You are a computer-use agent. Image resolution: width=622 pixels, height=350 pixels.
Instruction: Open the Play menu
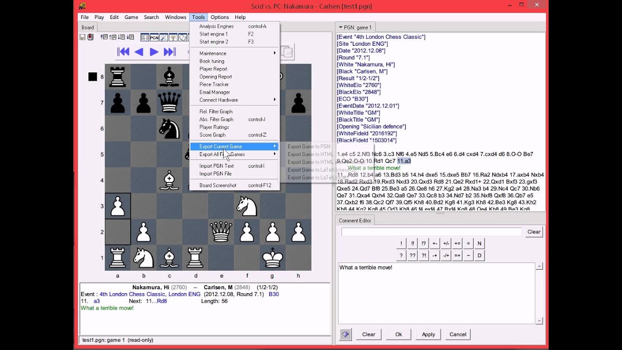point(99,17)
